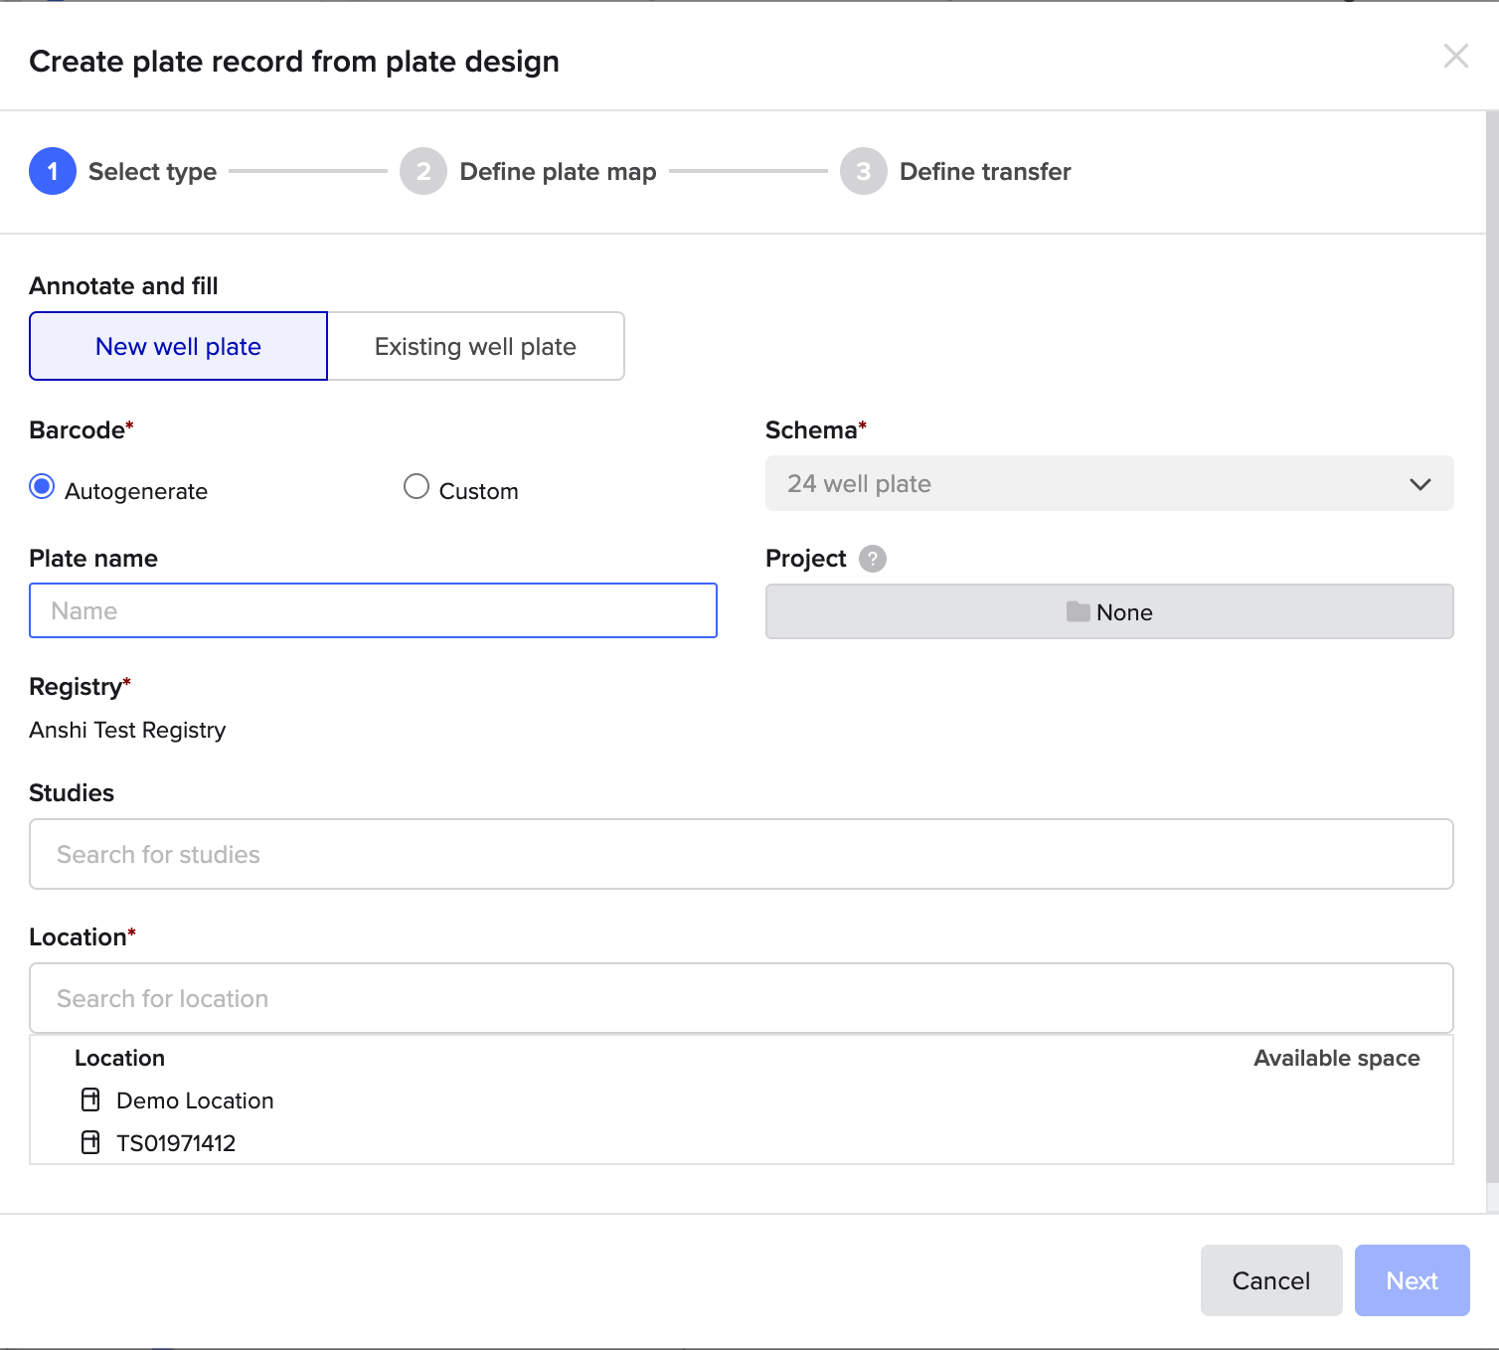Viewport: 1499px width, 1350px height.
Task: Click the folder icon in the Project selector
Action: click(x=1080, y=612)
